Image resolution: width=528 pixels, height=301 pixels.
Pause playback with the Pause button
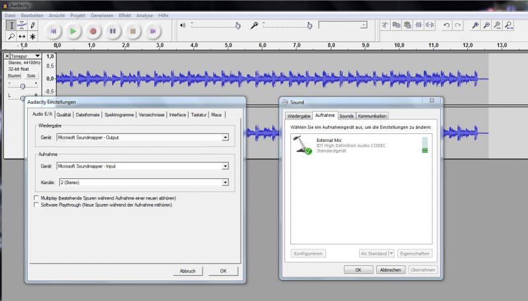point(113,30)
